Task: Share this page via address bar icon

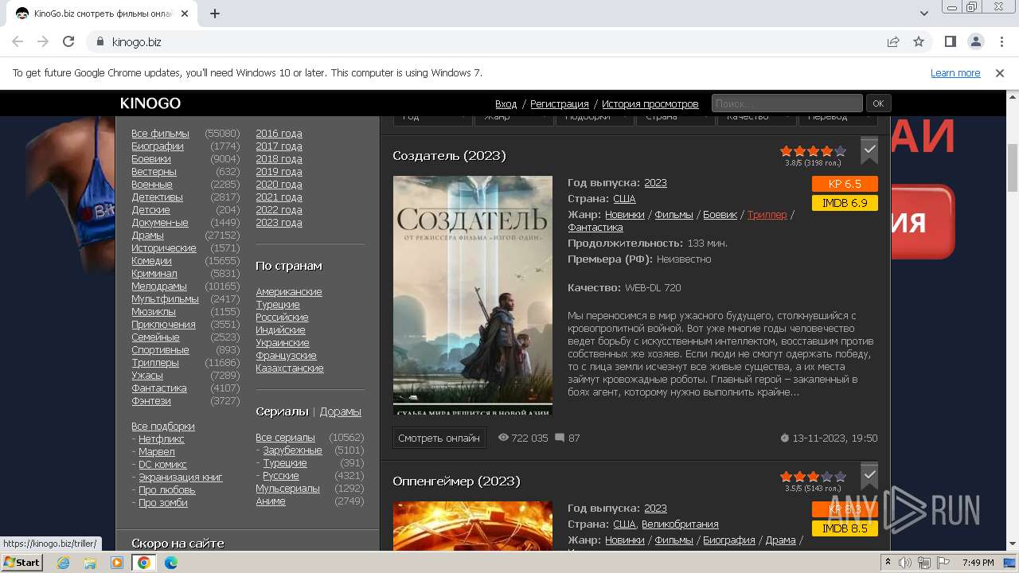Action: point(893,41)
